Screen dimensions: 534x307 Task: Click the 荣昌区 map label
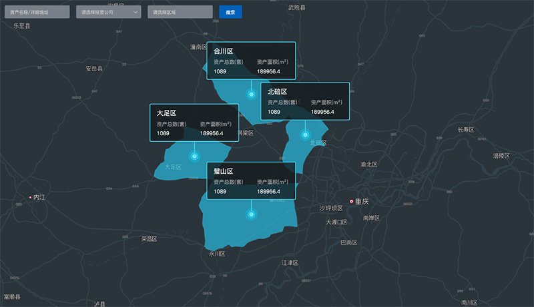[149, 238]
